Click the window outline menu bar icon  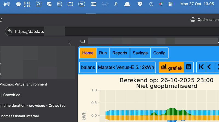pos(70,4)
